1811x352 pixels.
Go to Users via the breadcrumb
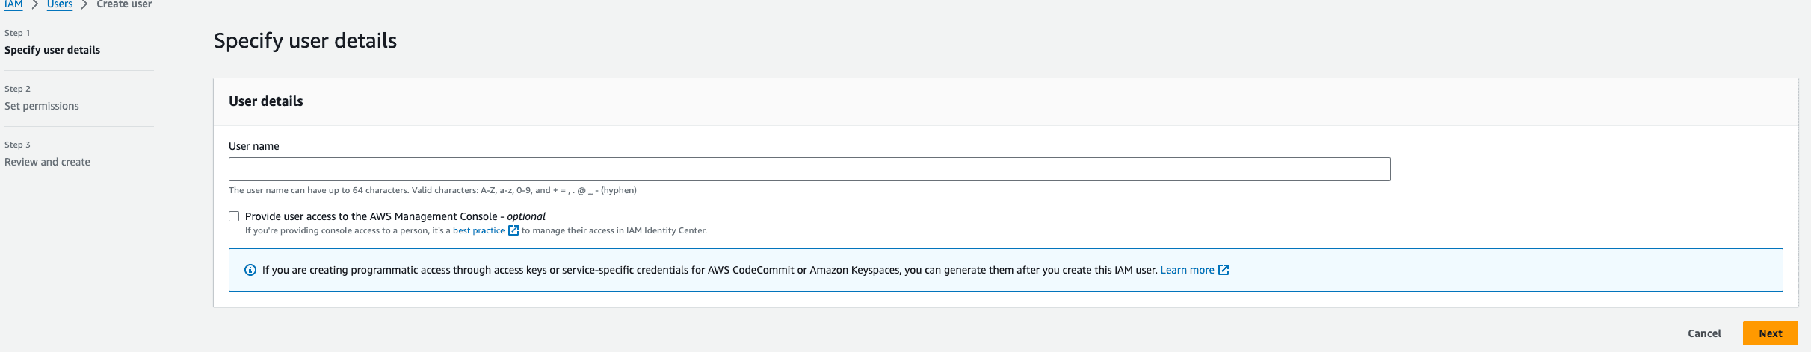pos(60,4)
